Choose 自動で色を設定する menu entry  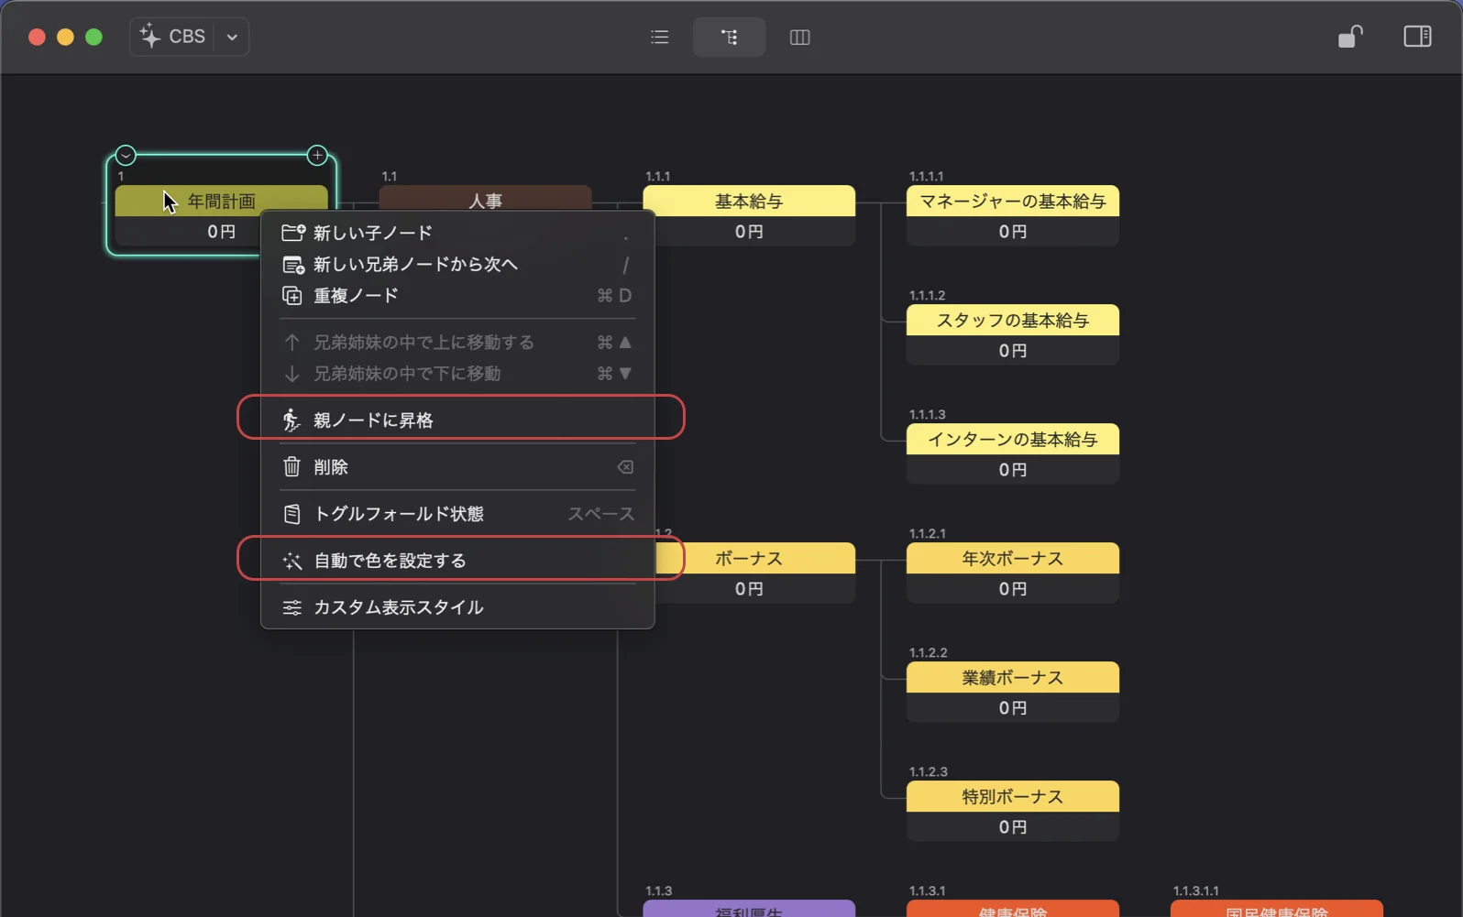(x=457, y=560)
